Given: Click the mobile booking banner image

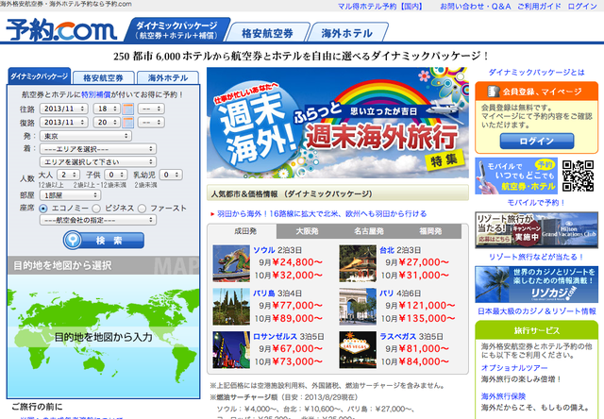Looking at the screenshot, I should (516, 176).
